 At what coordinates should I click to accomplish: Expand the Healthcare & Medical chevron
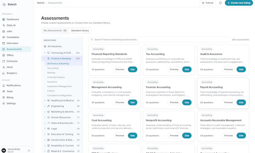point(45,101)
